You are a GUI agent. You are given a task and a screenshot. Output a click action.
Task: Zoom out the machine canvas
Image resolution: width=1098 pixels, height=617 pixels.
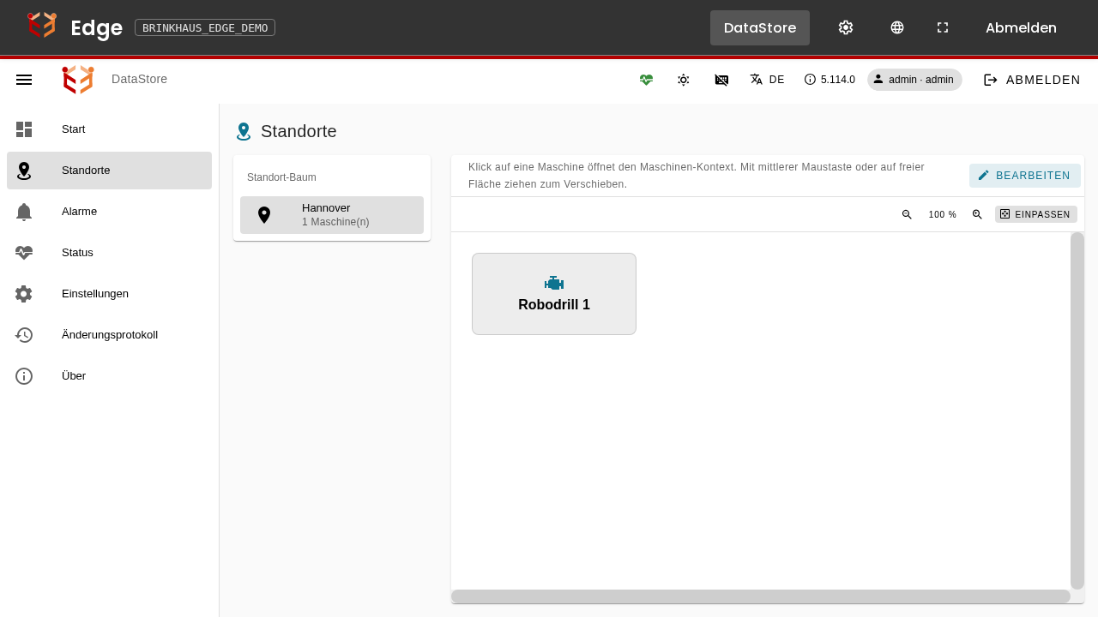click(x=907, y=214)
